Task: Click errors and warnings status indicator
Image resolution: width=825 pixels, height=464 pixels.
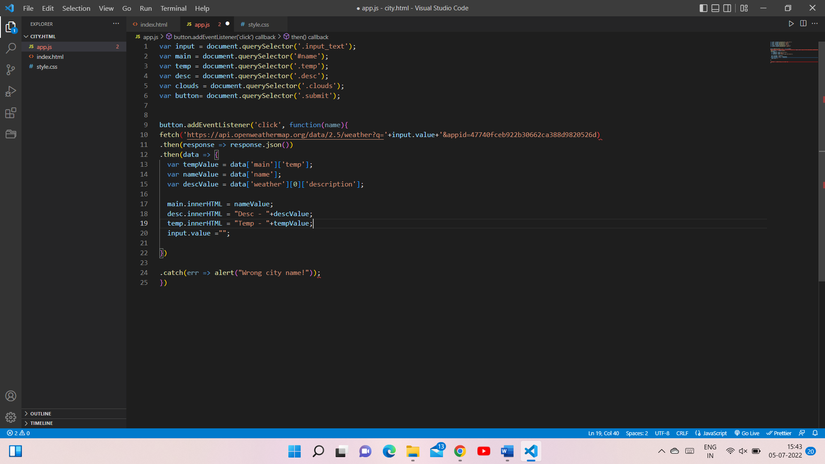Action: click(18, 433)
